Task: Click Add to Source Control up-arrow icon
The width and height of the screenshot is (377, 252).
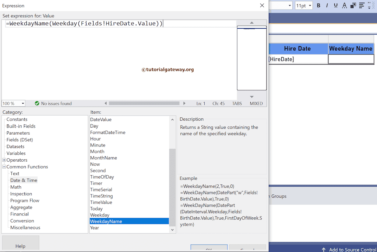Action: click(x=324, y=249)
